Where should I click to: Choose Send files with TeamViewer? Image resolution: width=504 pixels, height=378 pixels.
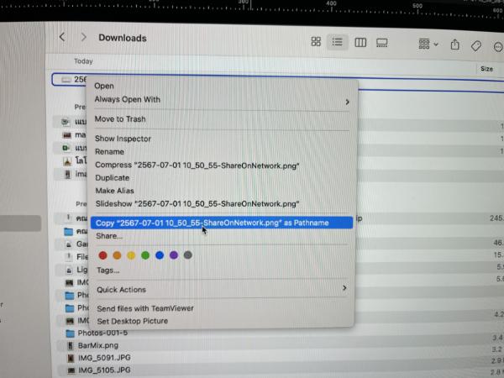(x=145, y=308)
